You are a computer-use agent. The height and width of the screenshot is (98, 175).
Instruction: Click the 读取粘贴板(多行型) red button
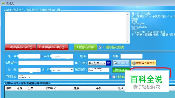(21, 47)
